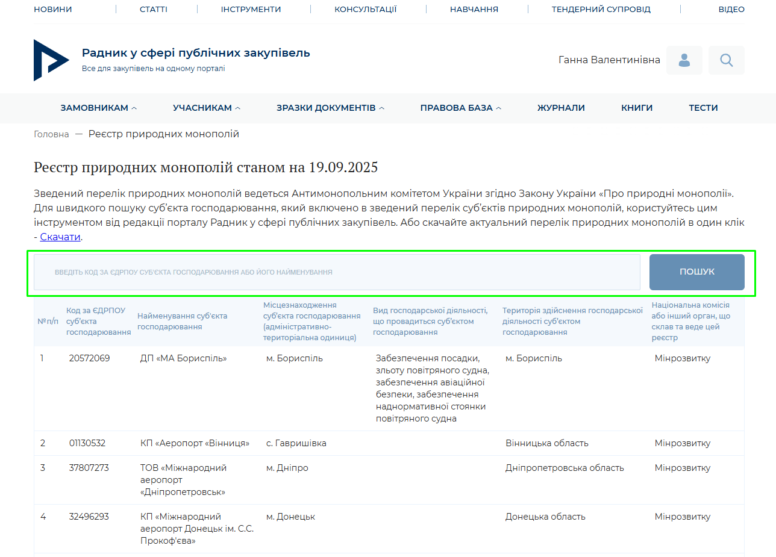
Task: Click the Головна breadcrumb link
Action: click(51, 134)
